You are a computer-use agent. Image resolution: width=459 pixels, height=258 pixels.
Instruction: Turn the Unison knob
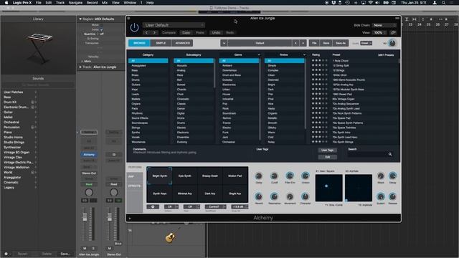point(306,176)
